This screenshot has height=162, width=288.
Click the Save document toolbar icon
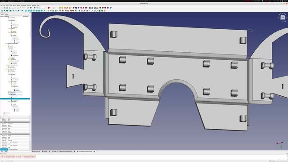(7, 8)
